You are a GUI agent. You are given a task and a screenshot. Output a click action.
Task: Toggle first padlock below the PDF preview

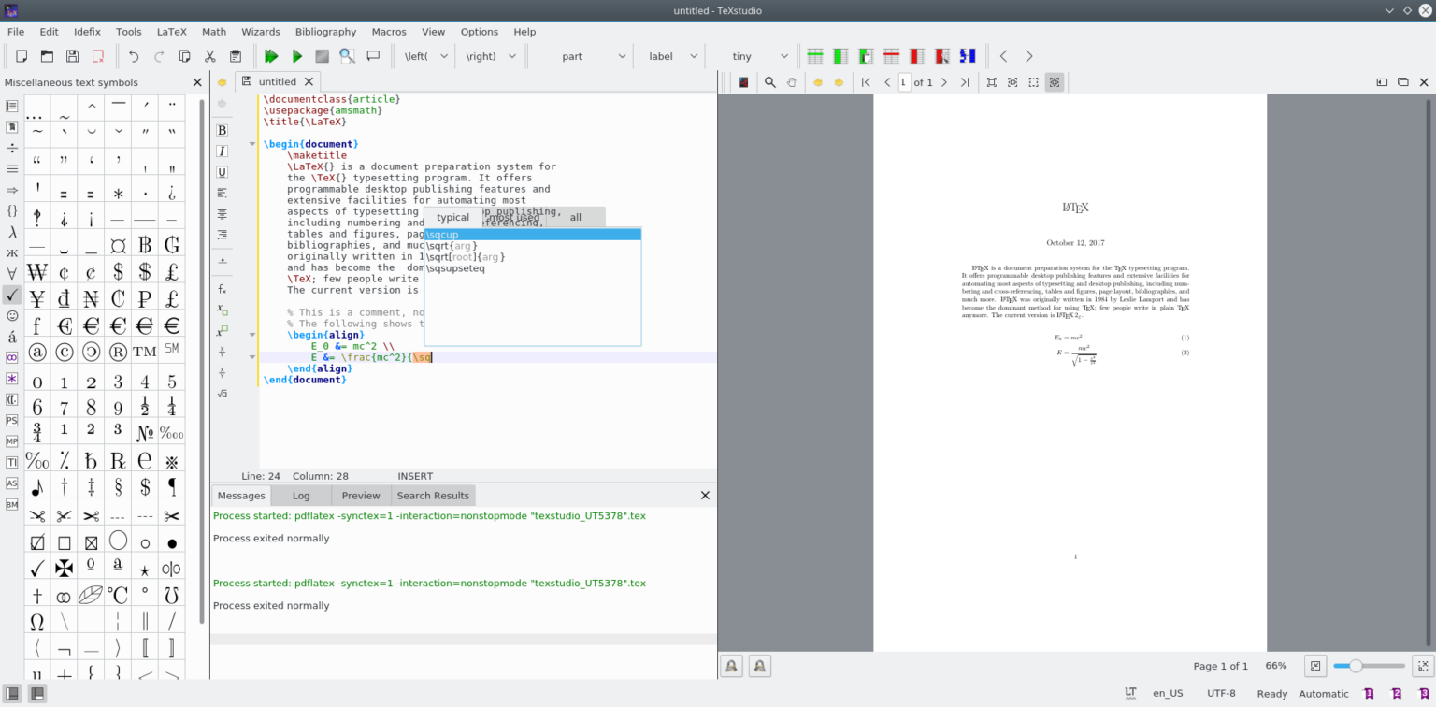coord(732,665)
